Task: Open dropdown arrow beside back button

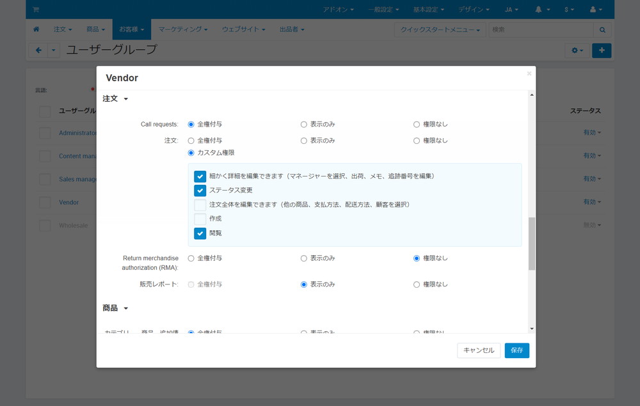Action: [x=54, y=51]
